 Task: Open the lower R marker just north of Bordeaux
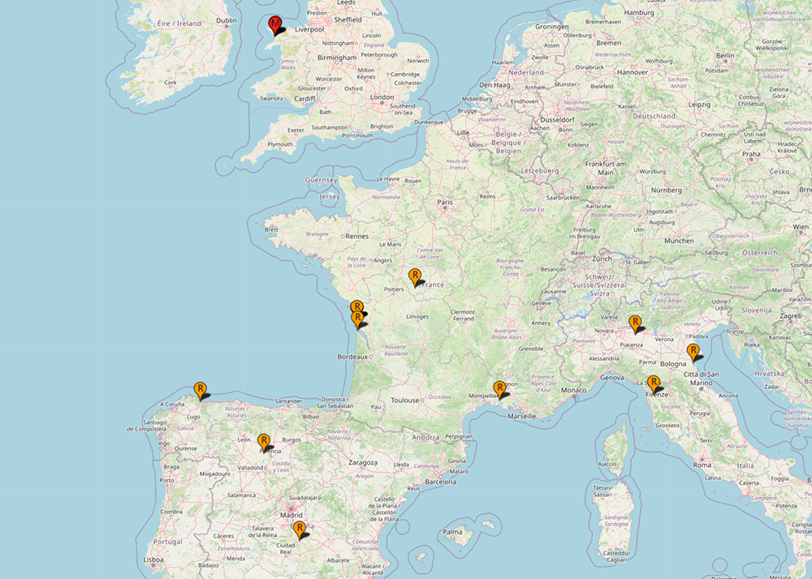(357, 318)
